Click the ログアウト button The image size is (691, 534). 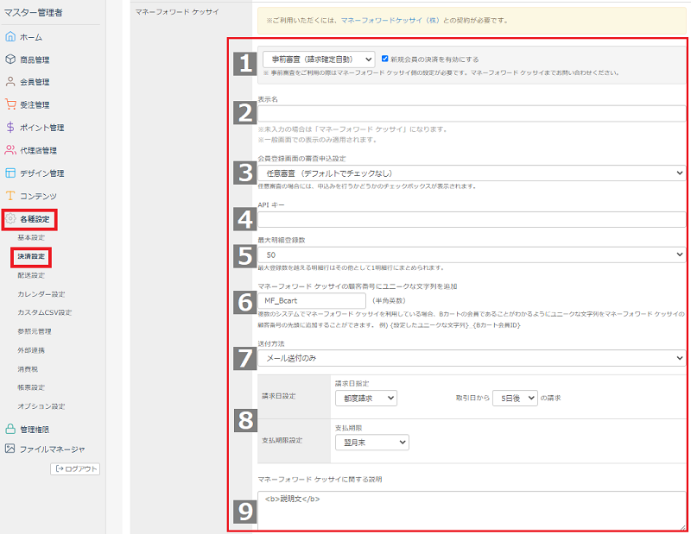[x=75, y=468]
